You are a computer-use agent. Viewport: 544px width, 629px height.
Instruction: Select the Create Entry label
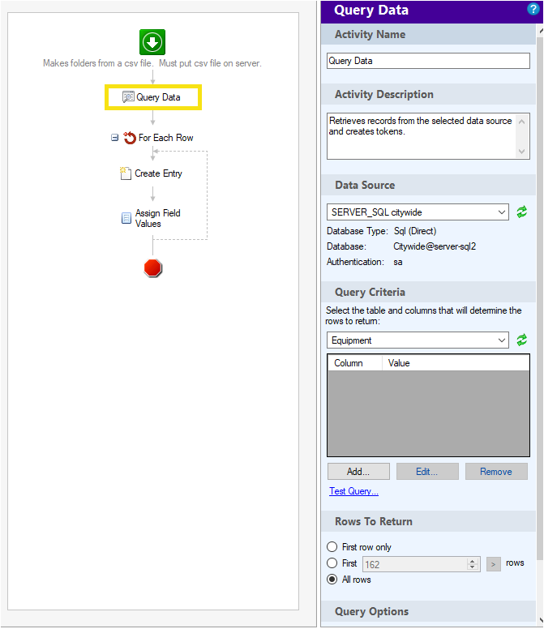click(x=158, y=173)
